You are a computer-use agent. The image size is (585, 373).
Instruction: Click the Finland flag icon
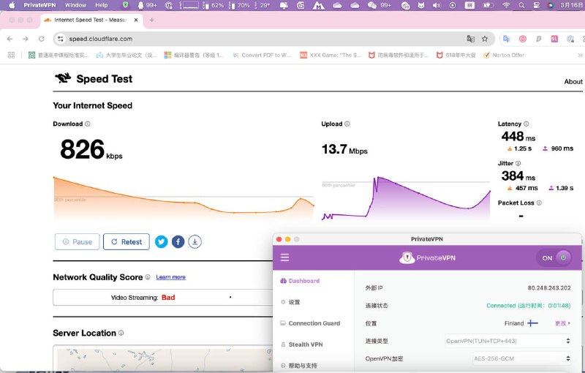(532, 323)
